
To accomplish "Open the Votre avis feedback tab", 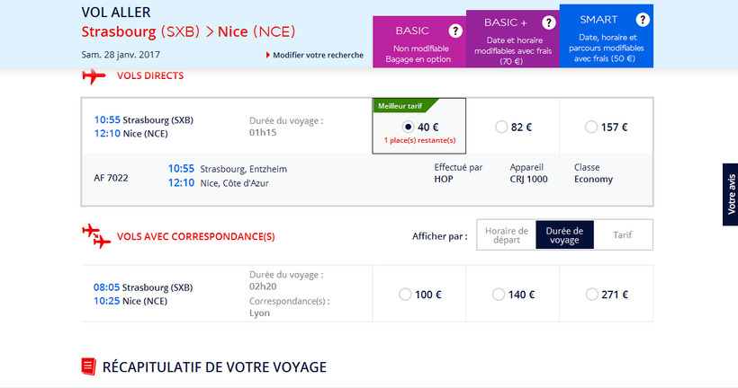I will click(x=730, y=194).
